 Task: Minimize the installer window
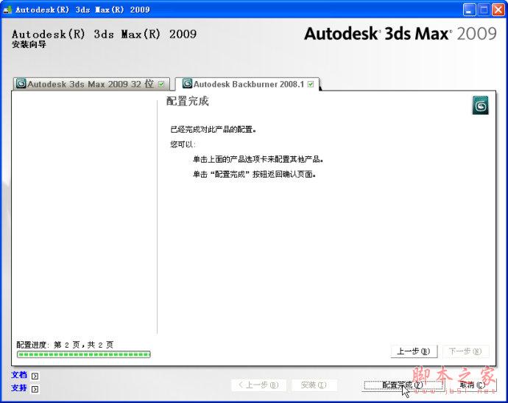pyautogui.click(x=469, y=10)
